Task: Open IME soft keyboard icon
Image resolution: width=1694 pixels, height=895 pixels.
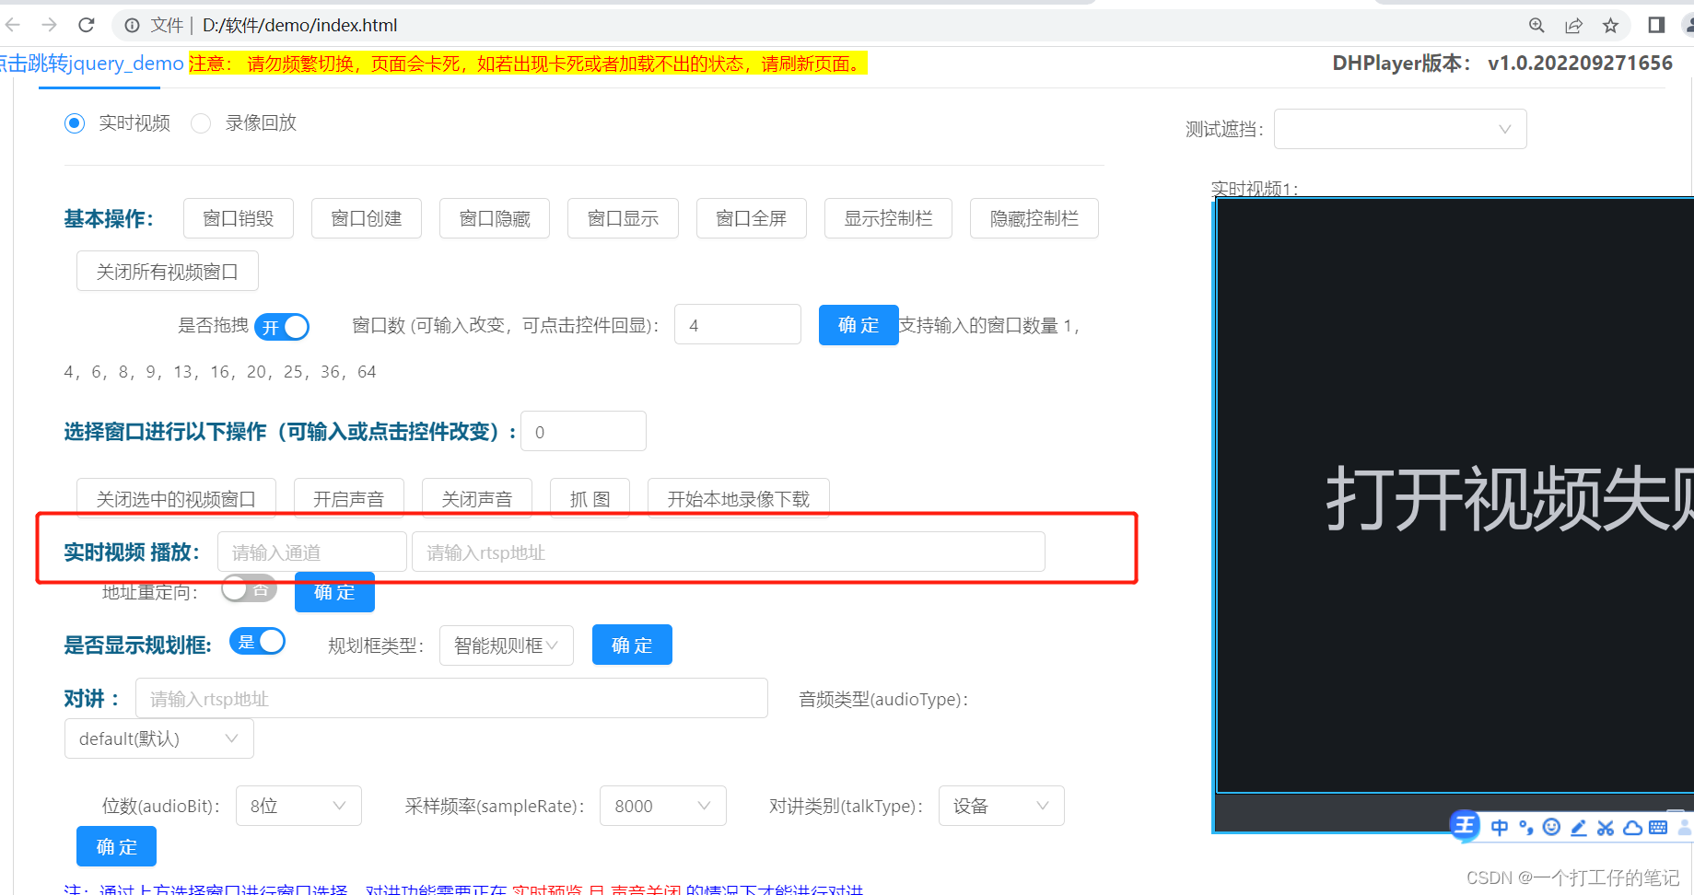Action: tap(1658, 827)
